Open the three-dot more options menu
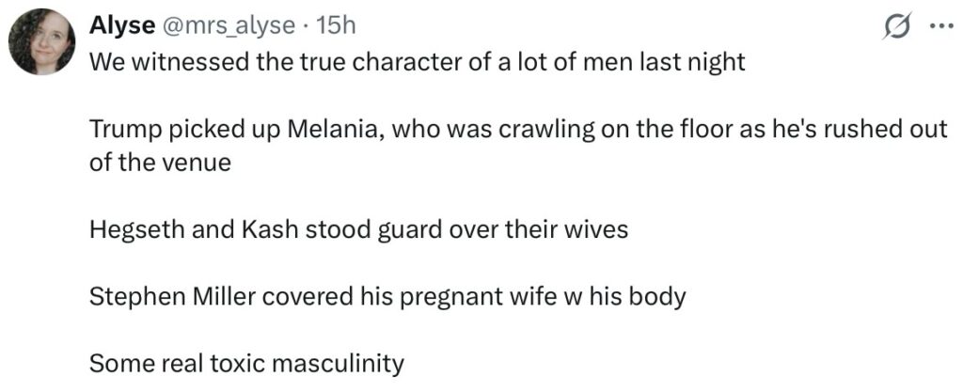 (940, 27)
